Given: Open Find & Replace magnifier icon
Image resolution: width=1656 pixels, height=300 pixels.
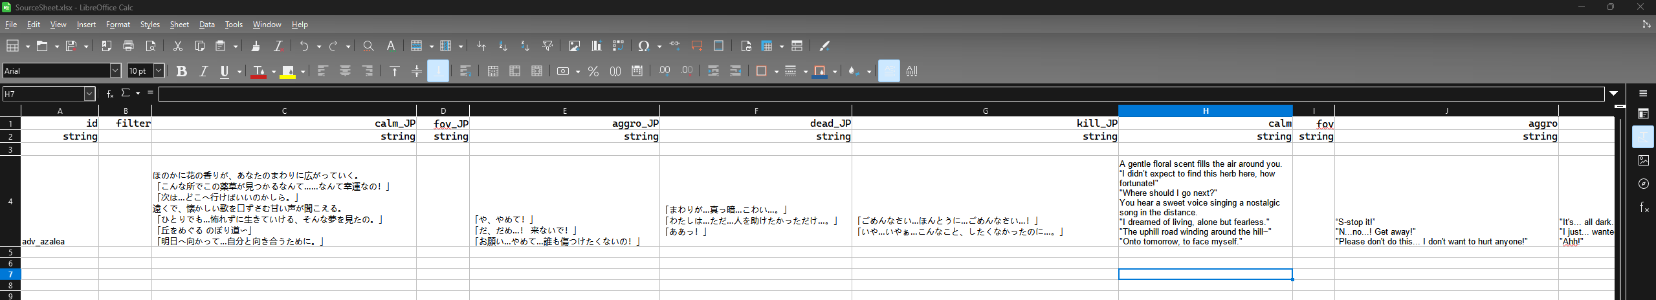Looking at the screenshot, I should 368,46.
